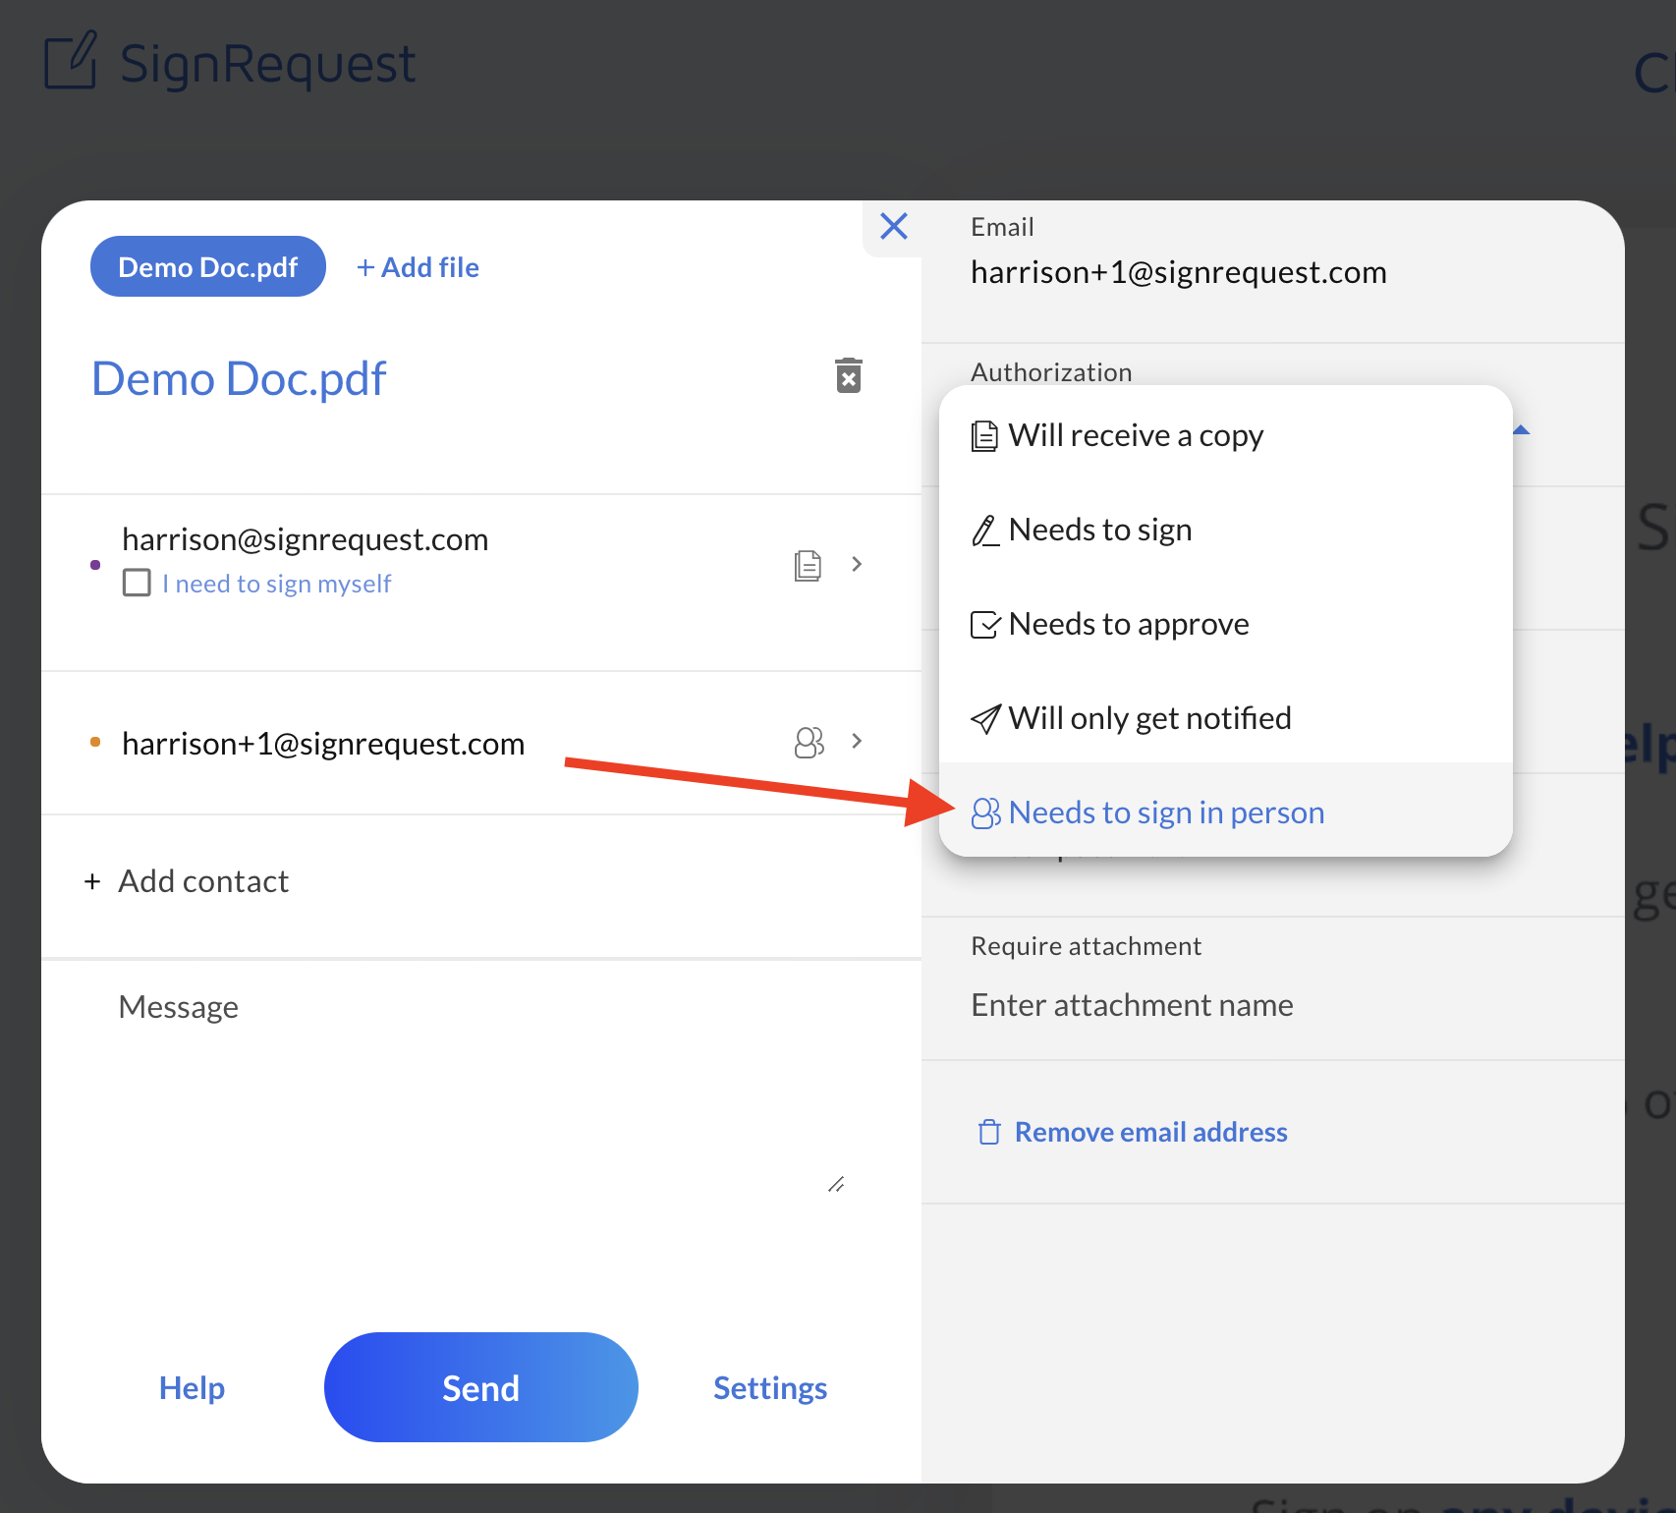Click the pen icon in 'Needs to sign'
Screen dimensions: 1676x1513
pos(984,531)
